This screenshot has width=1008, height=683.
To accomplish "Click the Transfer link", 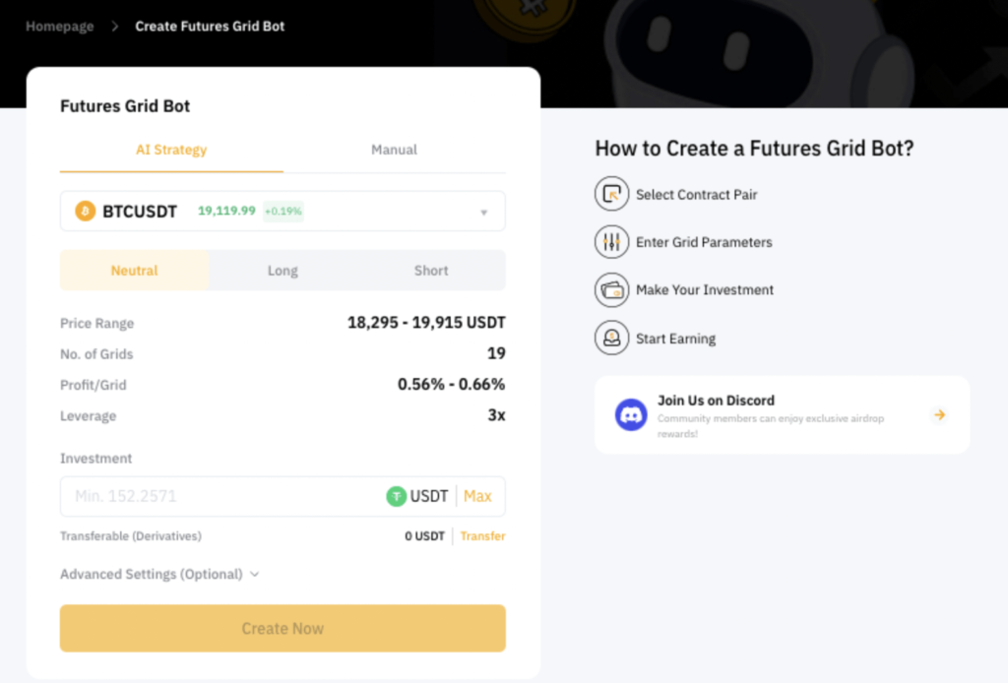I will click(482, 535).
